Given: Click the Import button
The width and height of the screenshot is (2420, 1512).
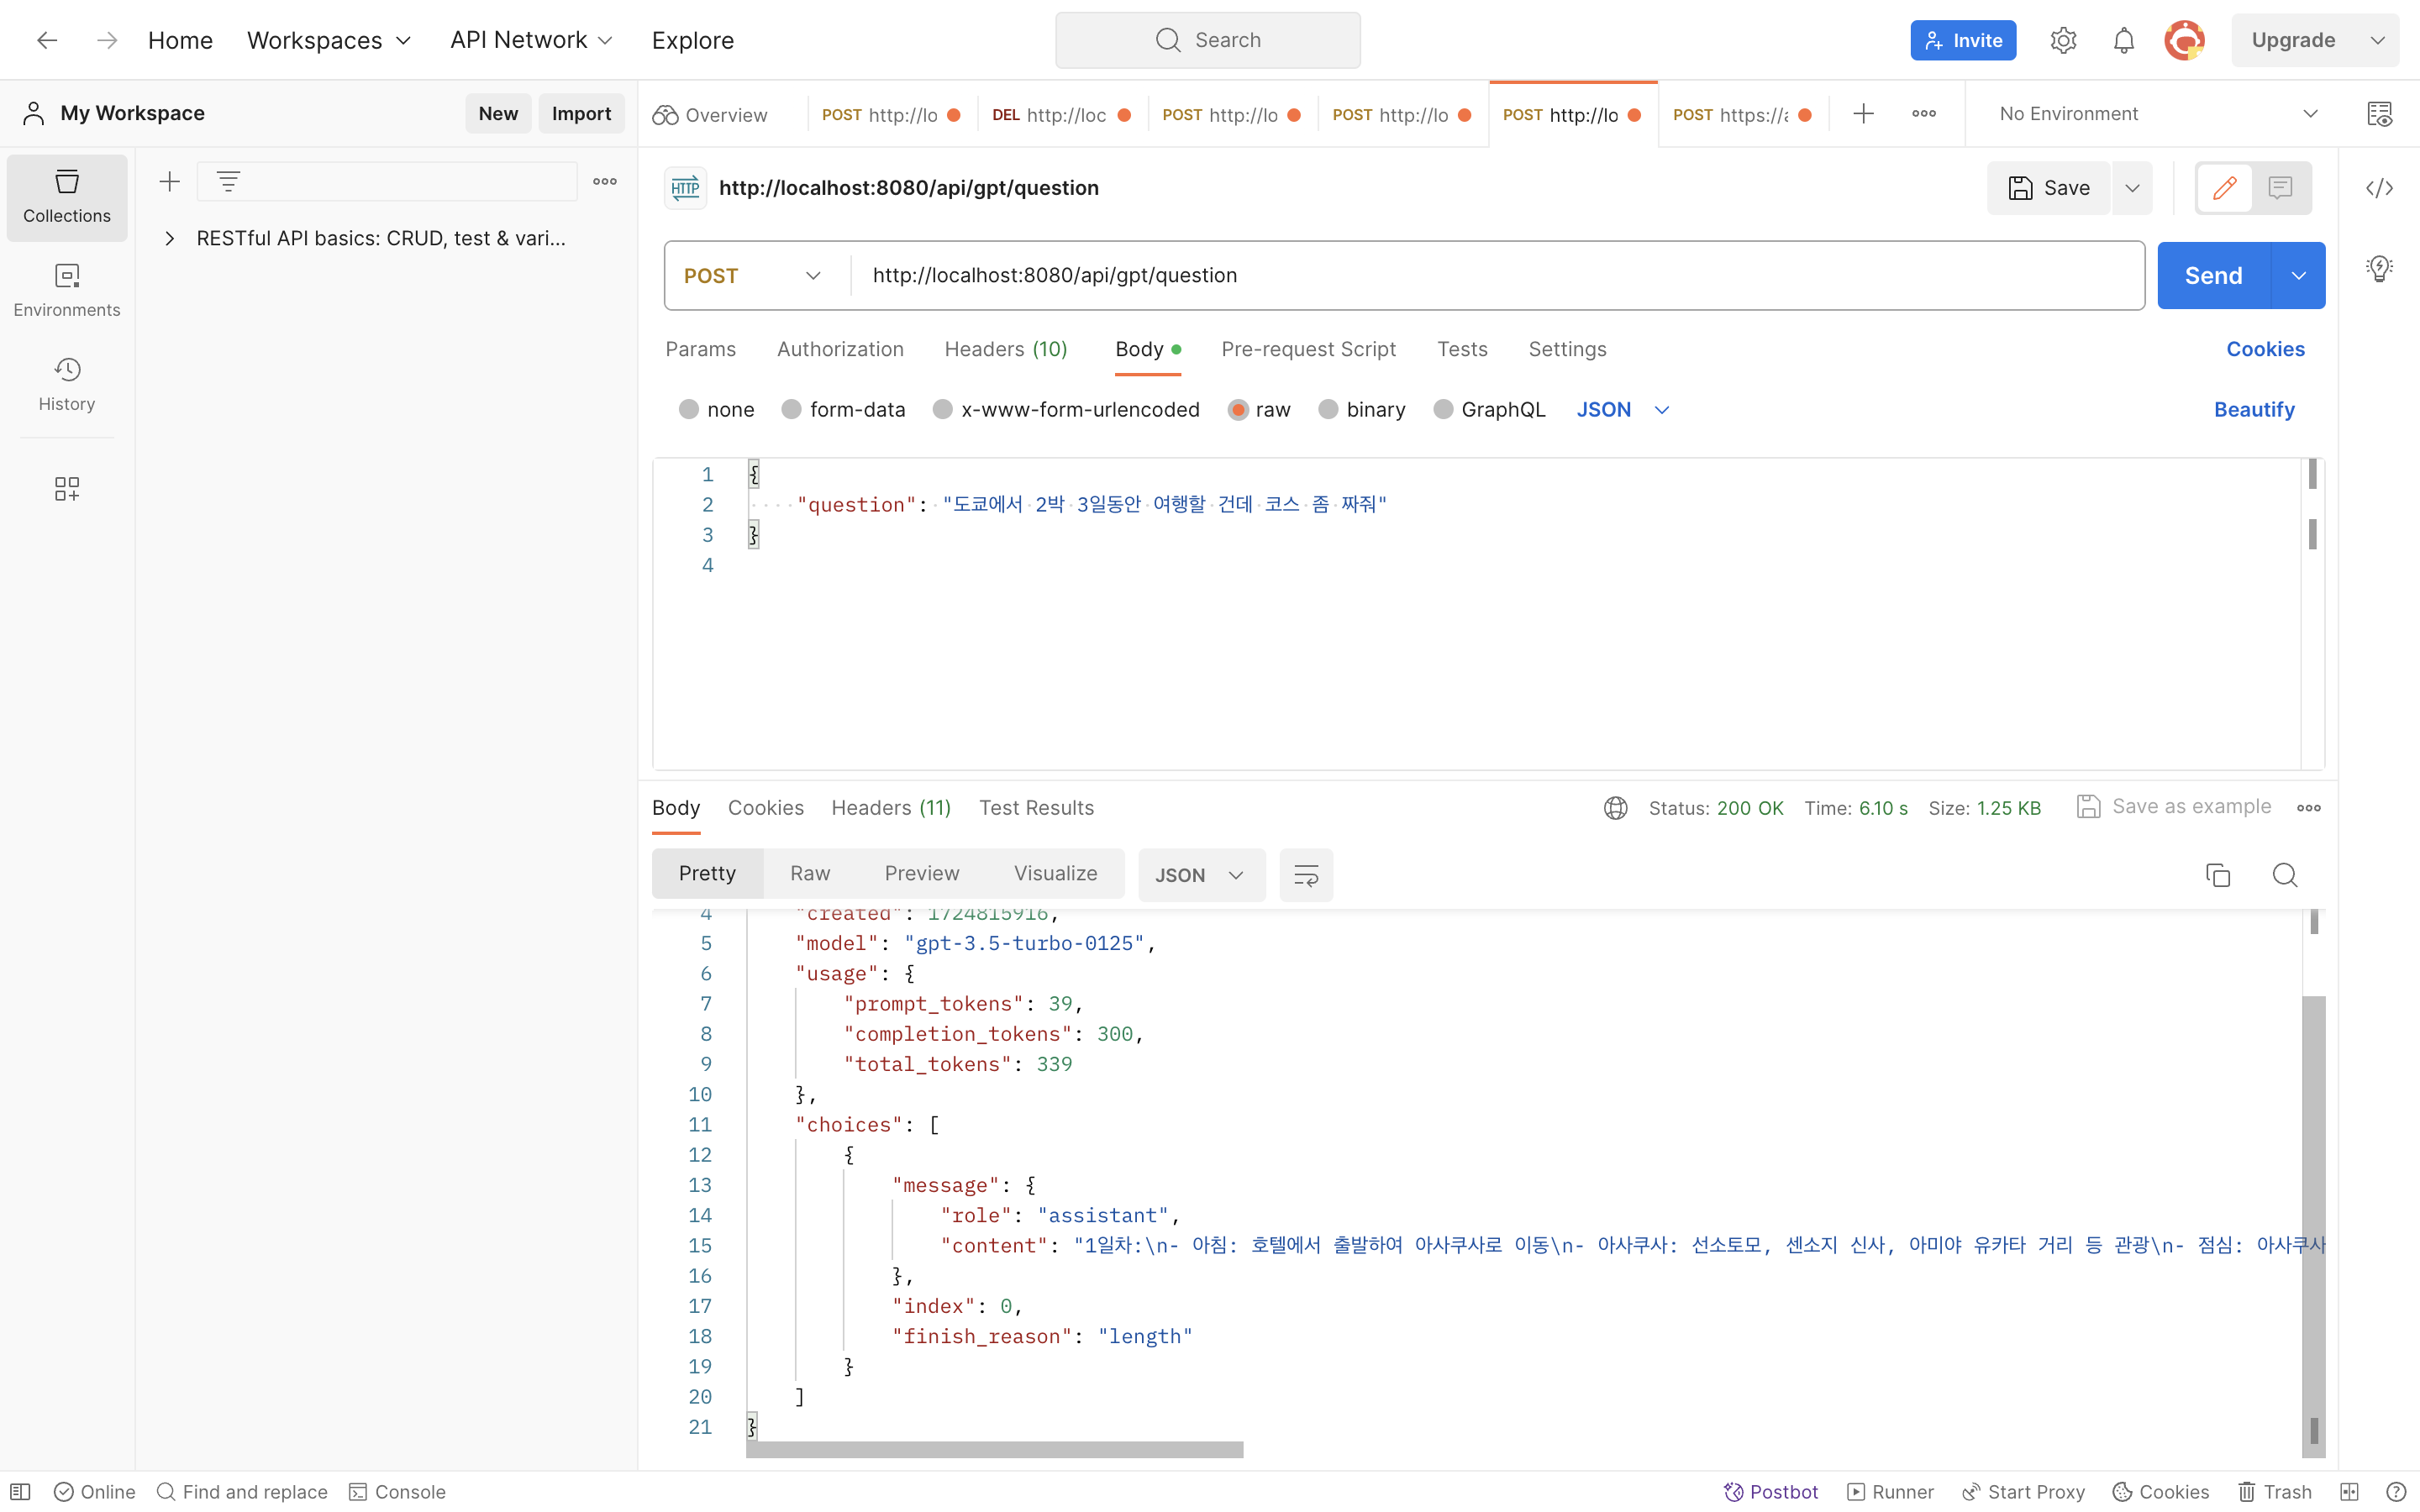Looking at the screenshot, I should [x=581, y=114].
